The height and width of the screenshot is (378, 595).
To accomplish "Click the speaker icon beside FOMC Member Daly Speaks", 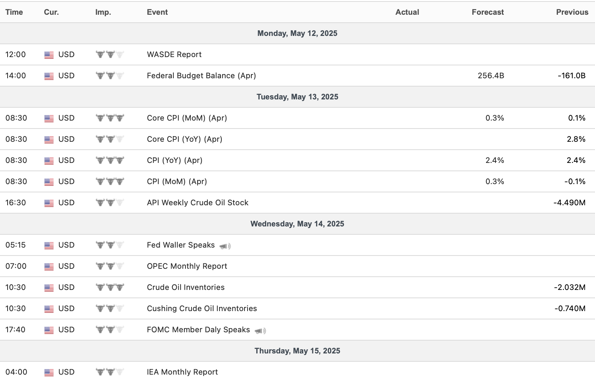I will 260,331.
